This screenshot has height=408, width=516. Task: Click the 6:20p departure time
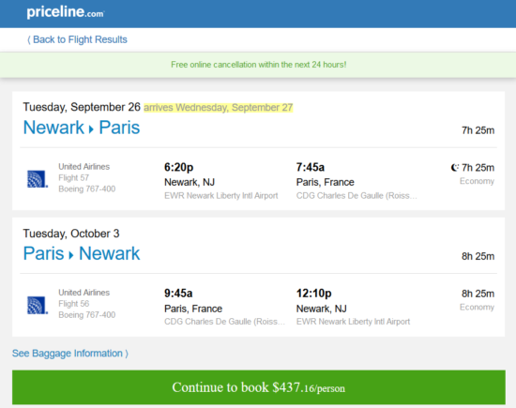tap(178, 167)
